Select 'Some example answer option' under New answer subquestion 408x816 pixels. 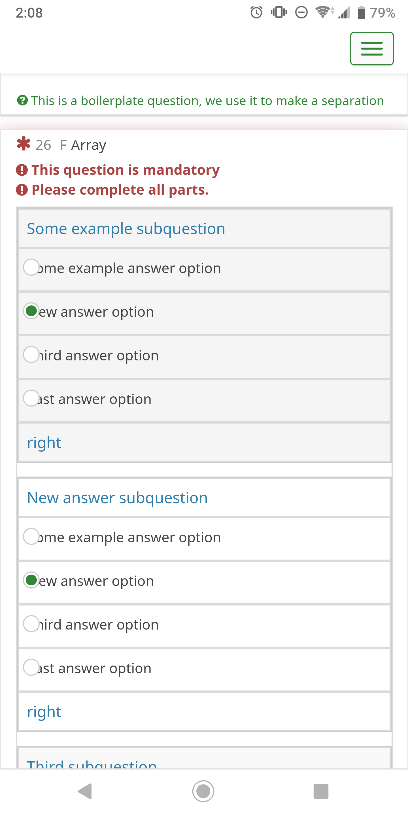click(31, 537)
